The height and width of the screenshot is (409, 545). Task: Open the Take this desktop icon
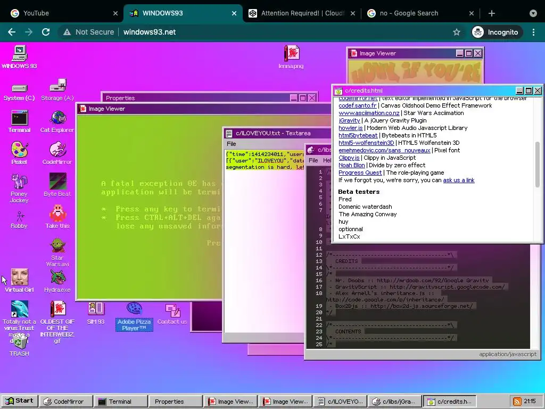tap(57, 216)
